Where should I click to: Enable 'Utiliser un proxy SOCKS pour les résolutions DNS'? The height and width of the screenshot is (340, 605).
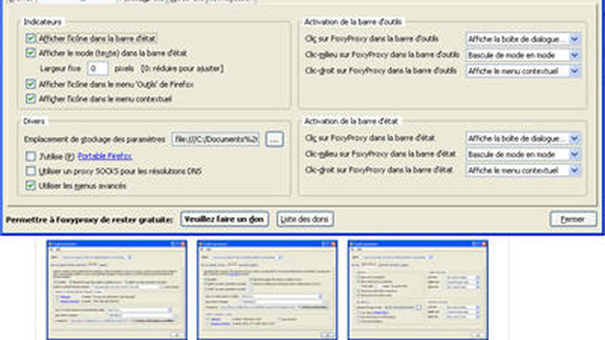(x=31, y=171)
